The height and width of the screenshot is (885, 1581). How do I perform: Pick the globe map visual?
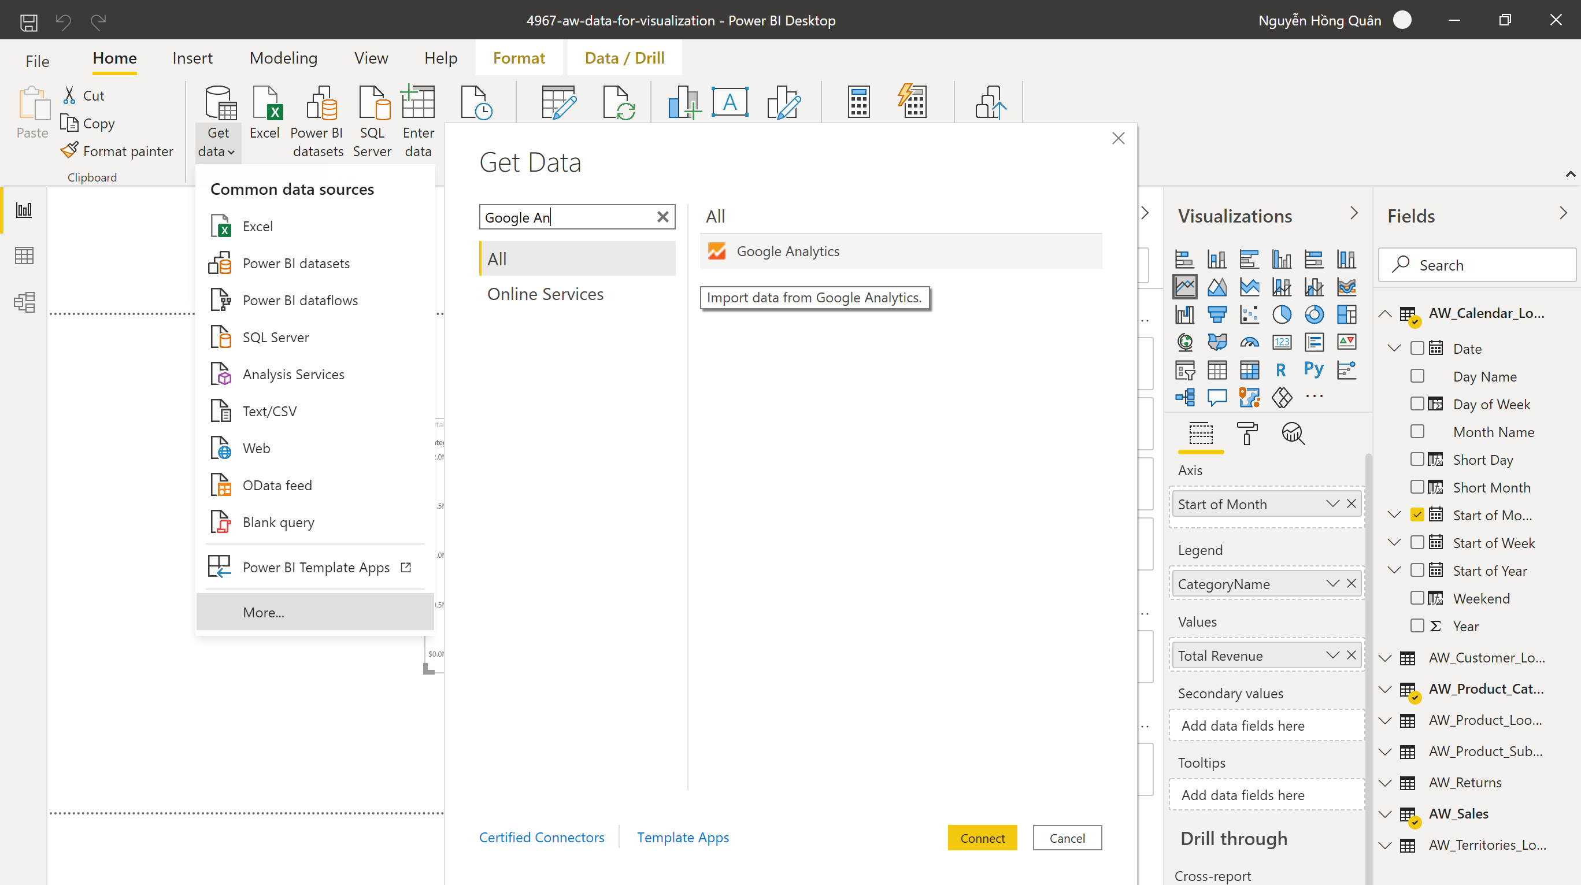click(x=1184, y=342)
